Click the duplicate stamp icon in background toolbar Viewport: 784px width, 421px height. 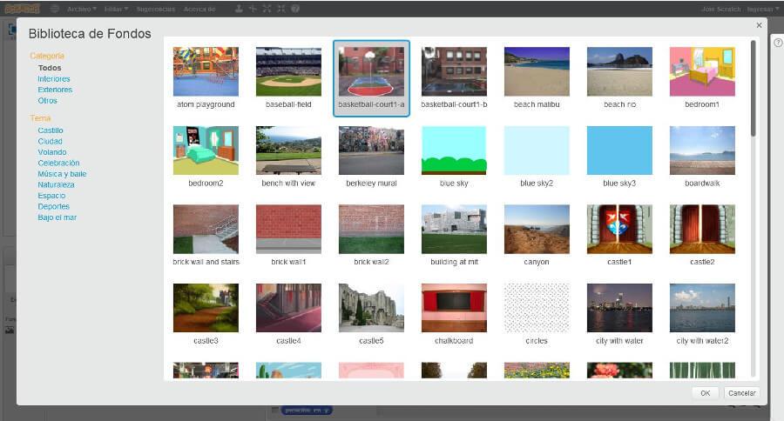239,9
